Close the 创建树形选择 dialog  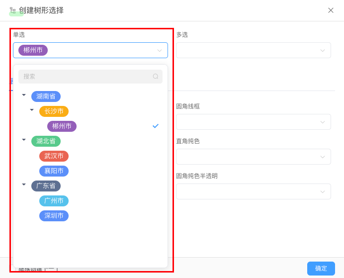pyautogui.click(x=331, y=10)
